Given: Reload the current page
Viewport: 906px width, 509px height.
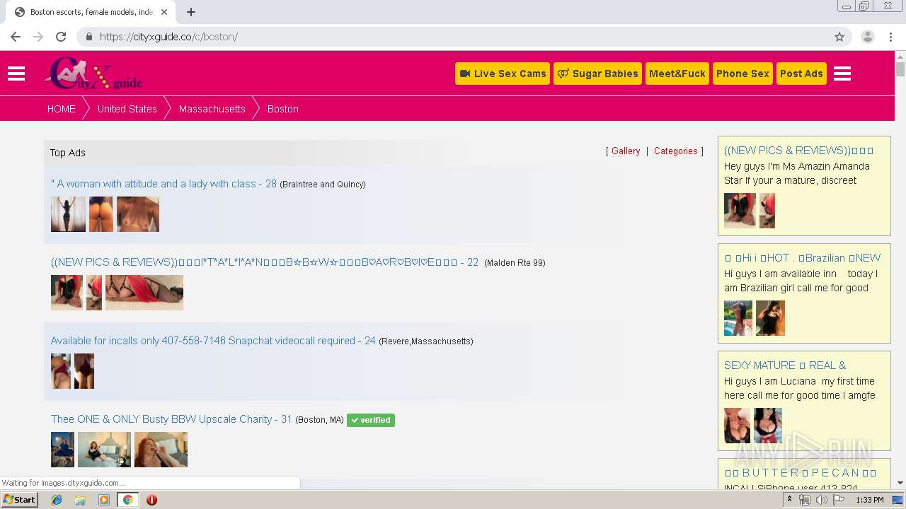Looking at the screenshot, I should (61, 37).
